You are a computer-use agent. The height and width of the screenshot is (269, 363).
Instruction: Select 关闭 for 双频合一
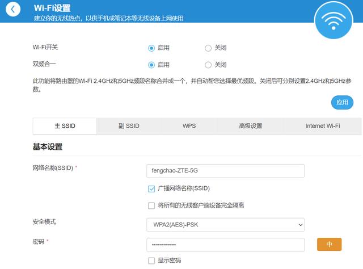(208, 65)
